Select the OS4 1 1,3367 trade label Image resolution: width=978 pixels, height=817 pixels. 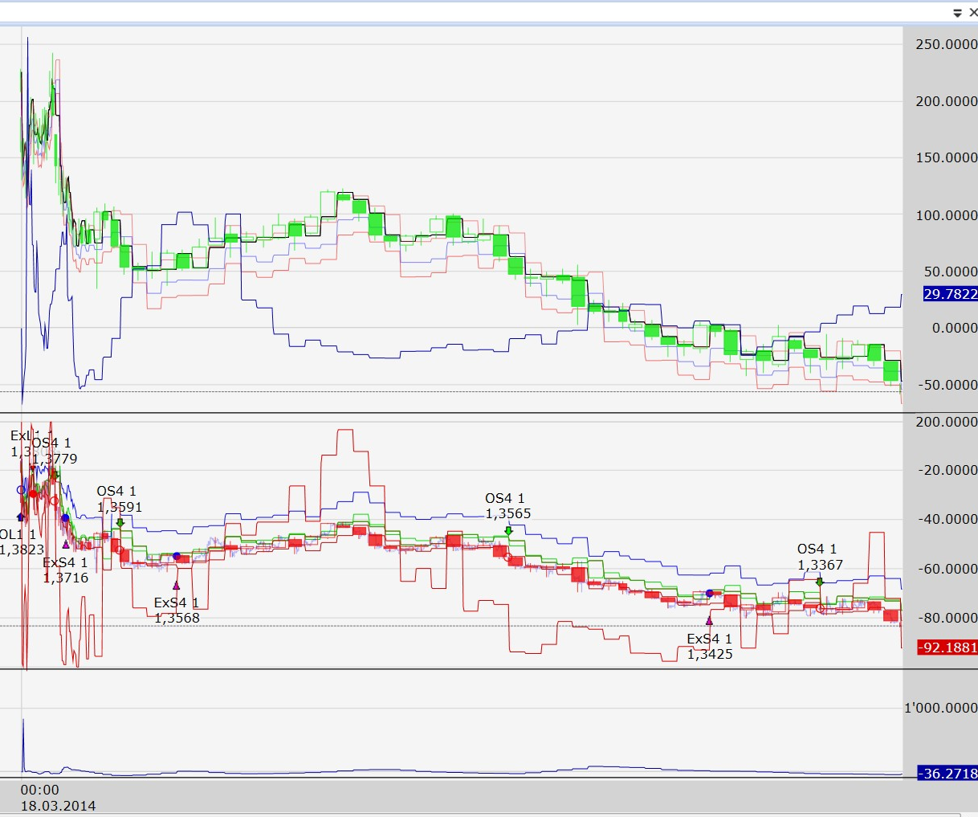[x=820, y=557]
